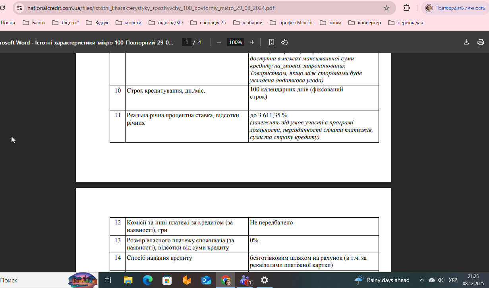Open the конвертер bookmarks folder

pyautogui.click(x=365, y=23)
